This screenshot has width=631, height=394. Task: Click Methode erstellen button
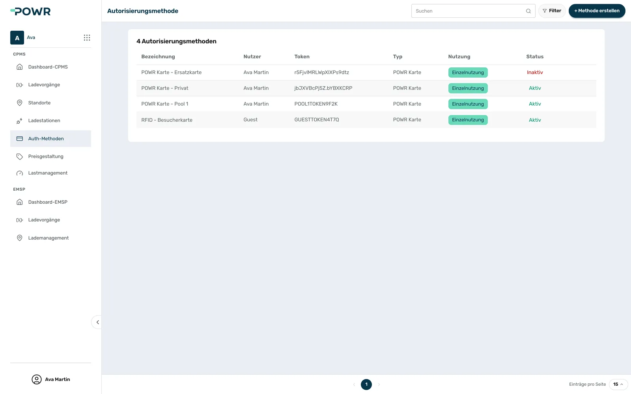[597, 11]
